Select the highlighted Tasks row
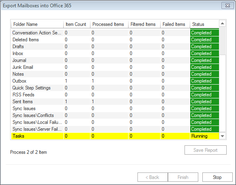 (115, 136)
